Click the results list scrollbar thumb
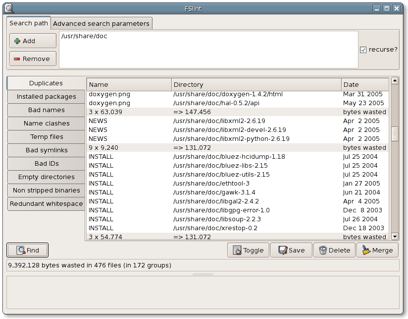 click(395, 134)
